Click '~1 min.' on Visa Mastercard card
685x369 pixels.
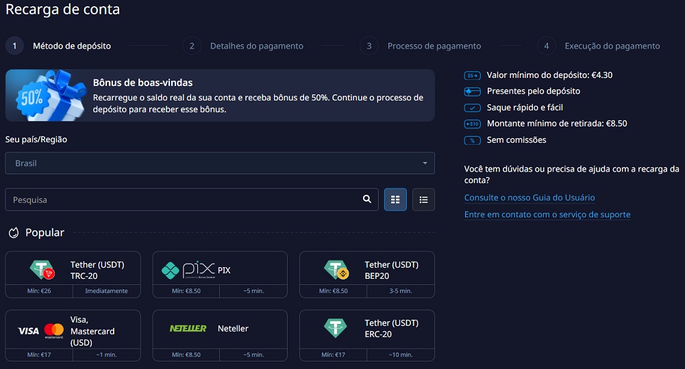(107, 355)
